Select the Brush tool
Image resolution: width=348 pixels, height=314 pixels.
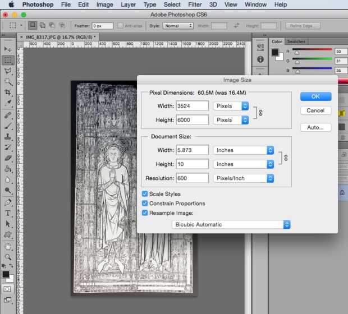tap(8, 126)
